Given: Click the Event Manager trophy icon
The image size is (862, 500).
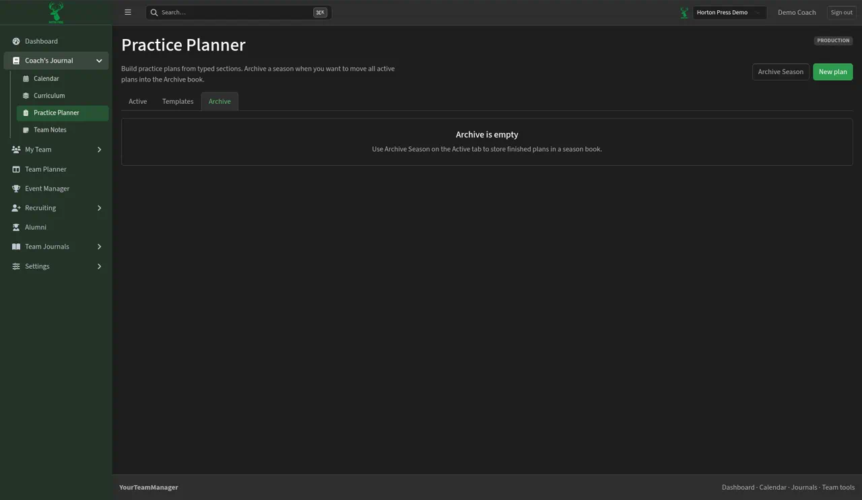Looking at the screenshot, I should coord(16,189).
